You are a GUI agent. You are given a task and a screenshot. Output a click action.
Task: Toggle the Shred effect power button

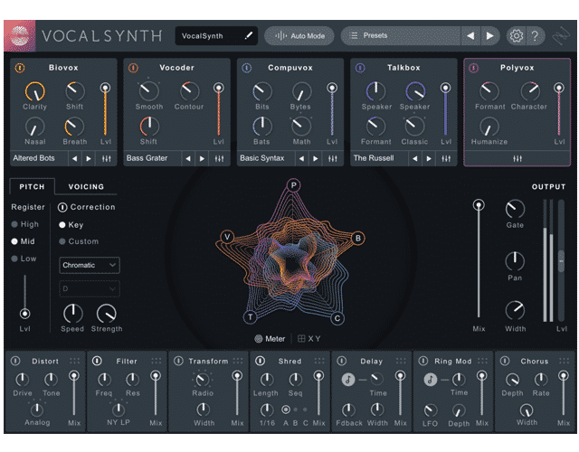[260, 361]
